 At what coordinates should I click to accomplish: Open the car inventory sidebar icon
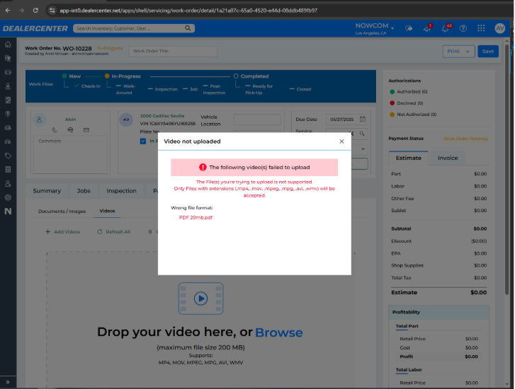click(x=8, y=72)
